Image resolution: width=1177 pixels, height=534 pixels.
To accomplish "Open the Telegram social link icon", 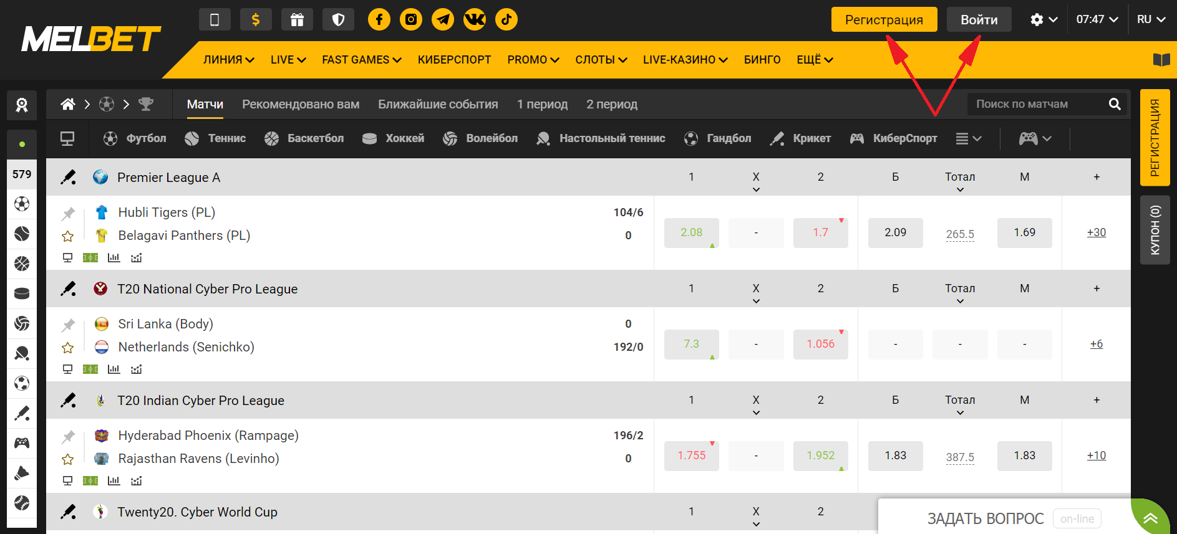I will 443,19.
